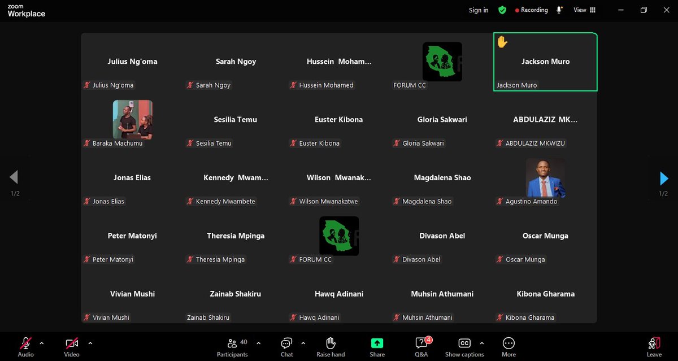Click the muted mic icon beside Oscar Munga
678x361 pixels.
(500, 259)
